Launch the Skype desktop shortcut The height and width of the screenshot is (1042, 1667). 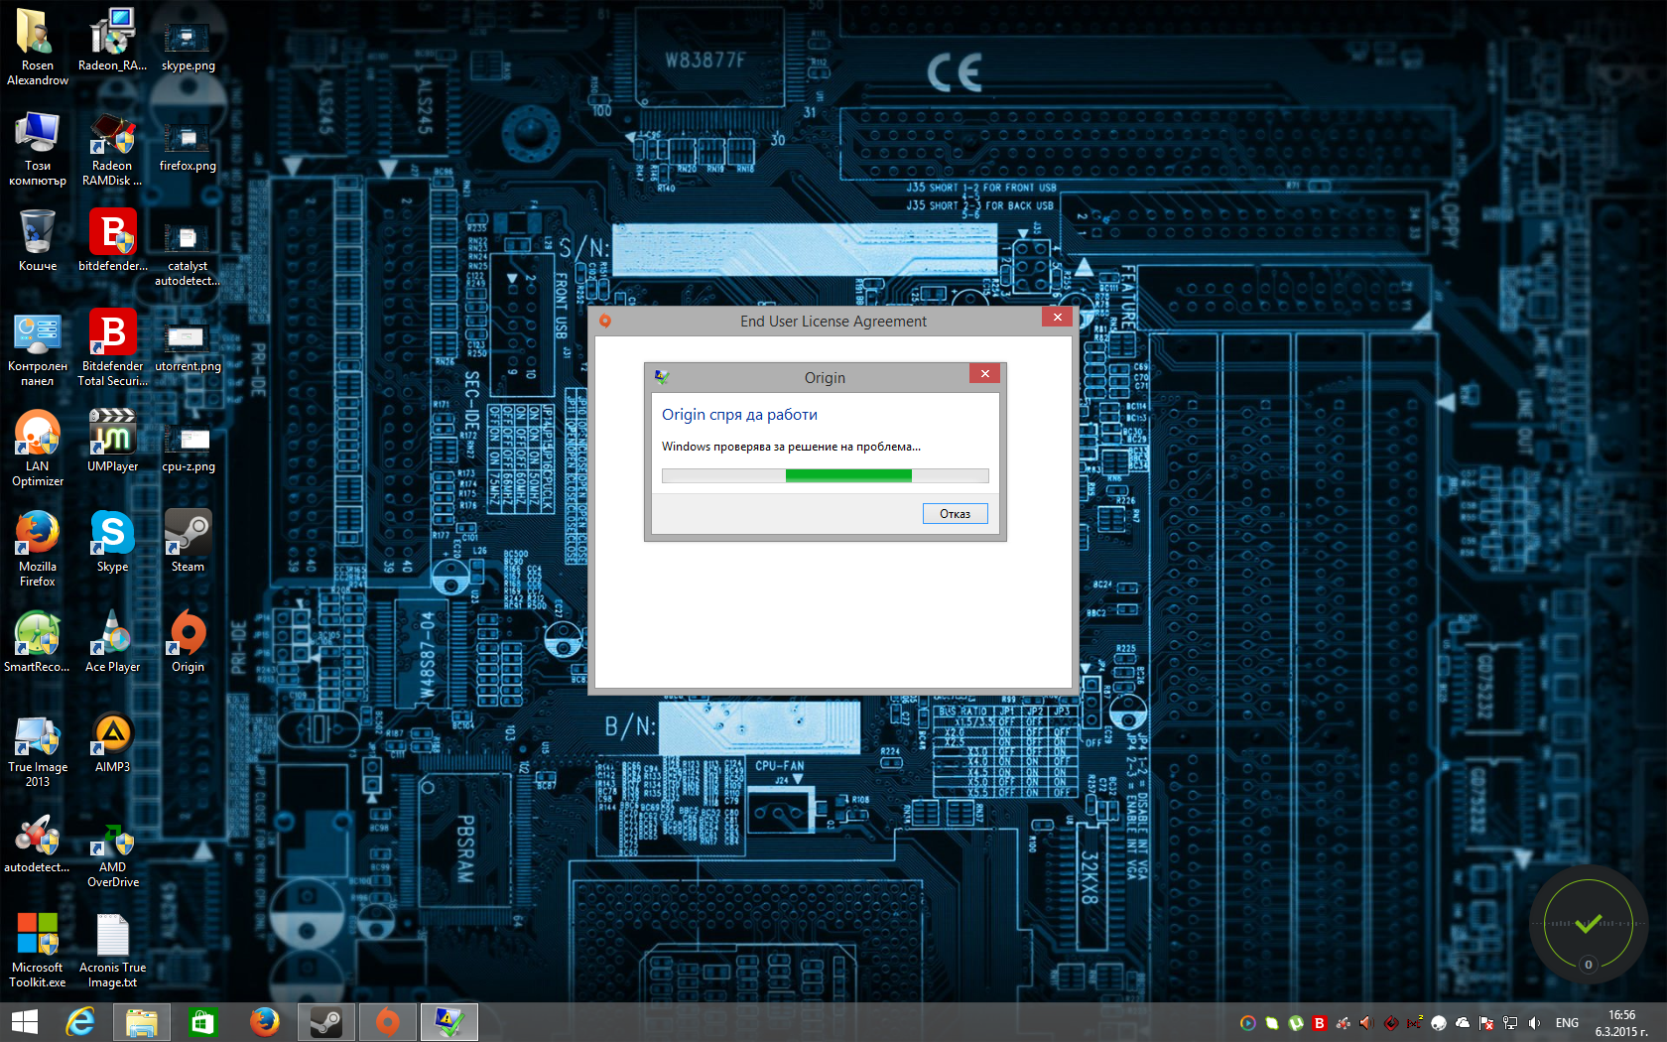(112, 541)
